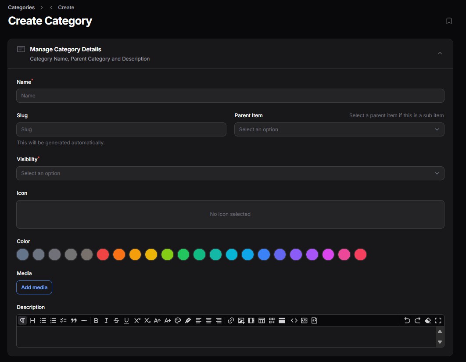Undo the last edit
The height and width of the screenshot is (362, 466).
(x=407, y=320)
